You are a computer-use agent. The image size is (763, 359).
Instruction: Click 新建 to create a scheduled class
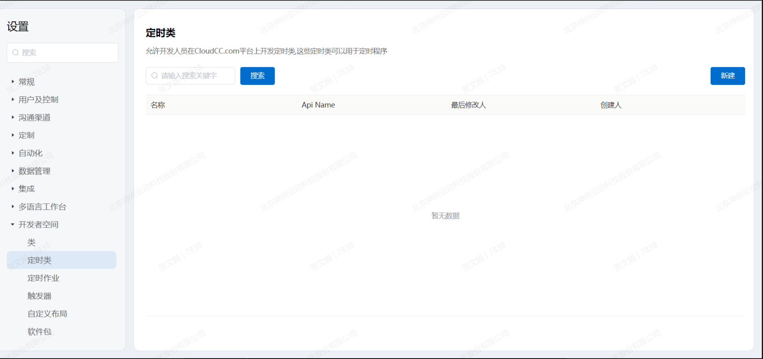pyautogui.click(x=727, y=76)
